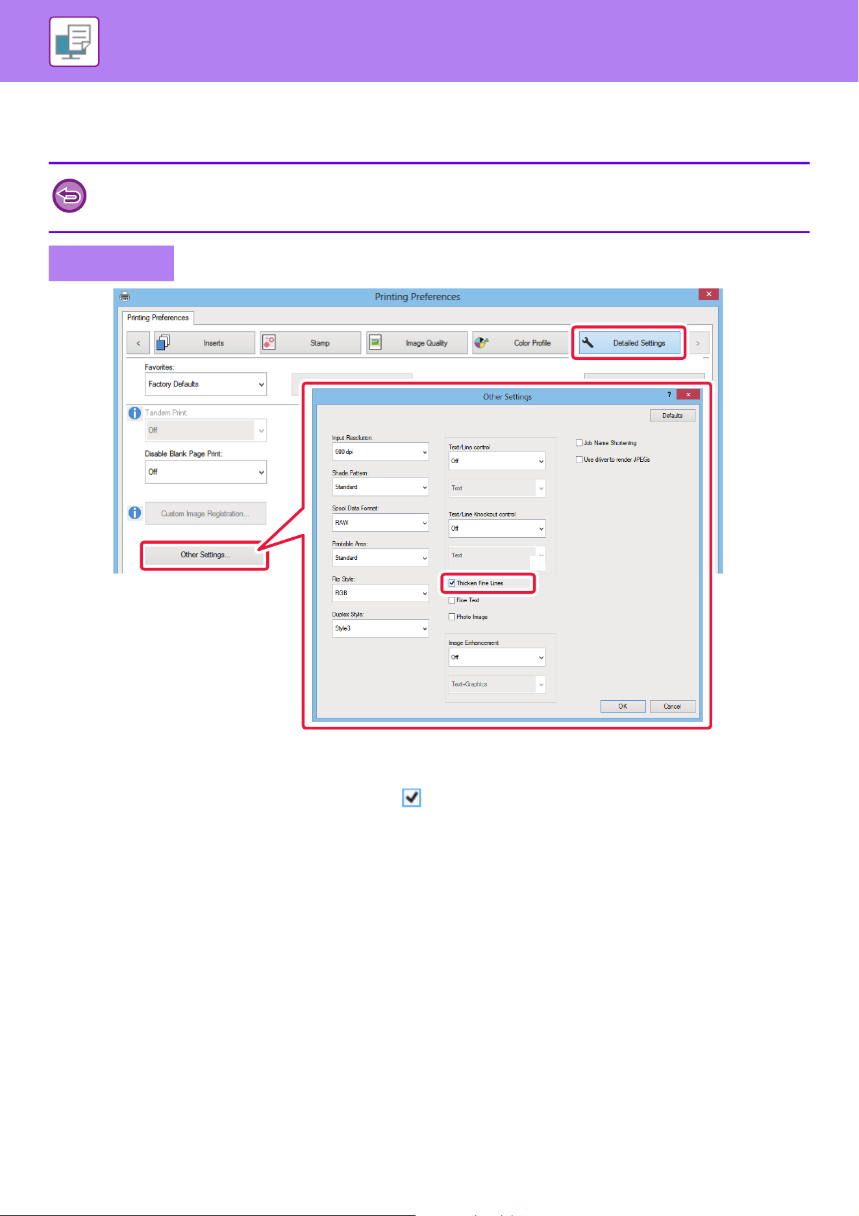859x1216 pixels.
Task: Open the Color Profile tab
Action: (521, 343)
